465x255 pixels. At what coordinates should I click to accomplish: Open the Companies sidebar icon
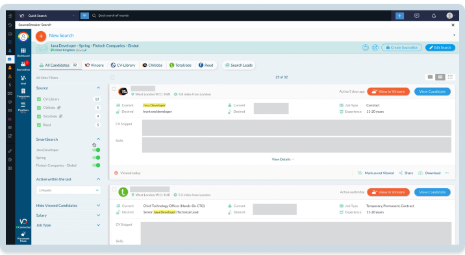click(x=23, y=93)
